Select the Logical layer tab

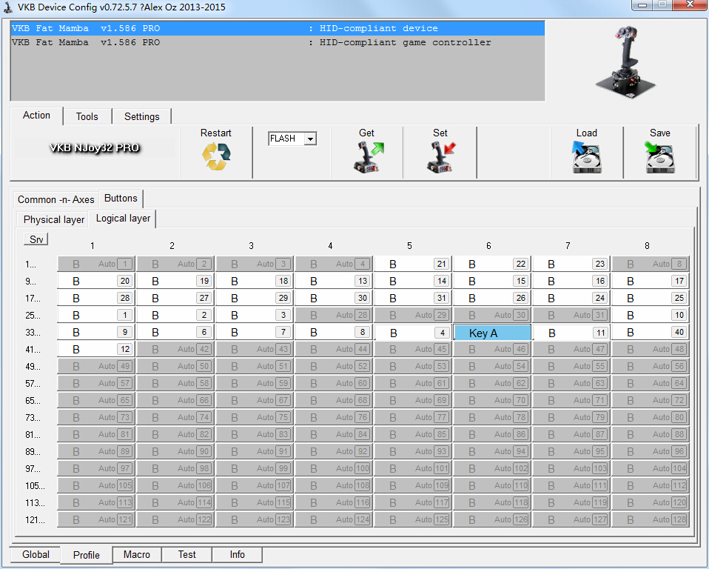pos(123,218)
